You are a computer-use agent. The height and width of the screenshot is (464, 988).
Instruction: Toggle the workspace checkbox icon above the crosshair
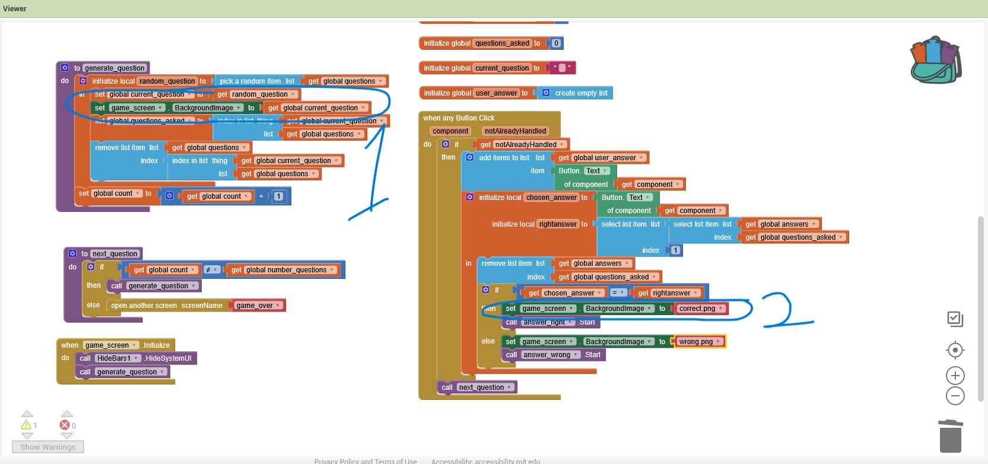coord(955,319)
